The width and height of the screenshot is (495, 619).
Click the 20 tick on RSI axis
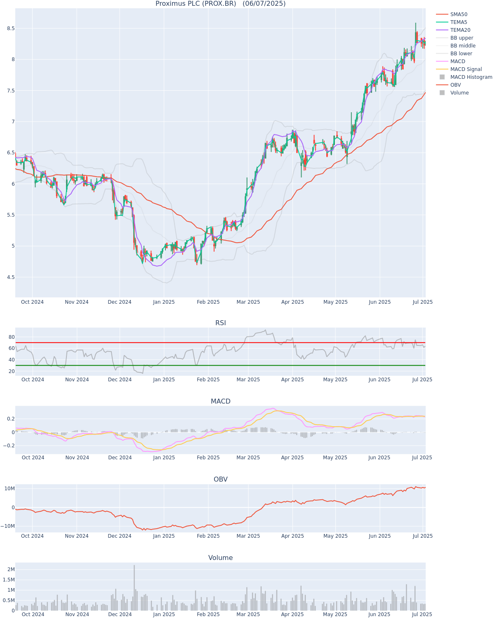coord(12,371)
